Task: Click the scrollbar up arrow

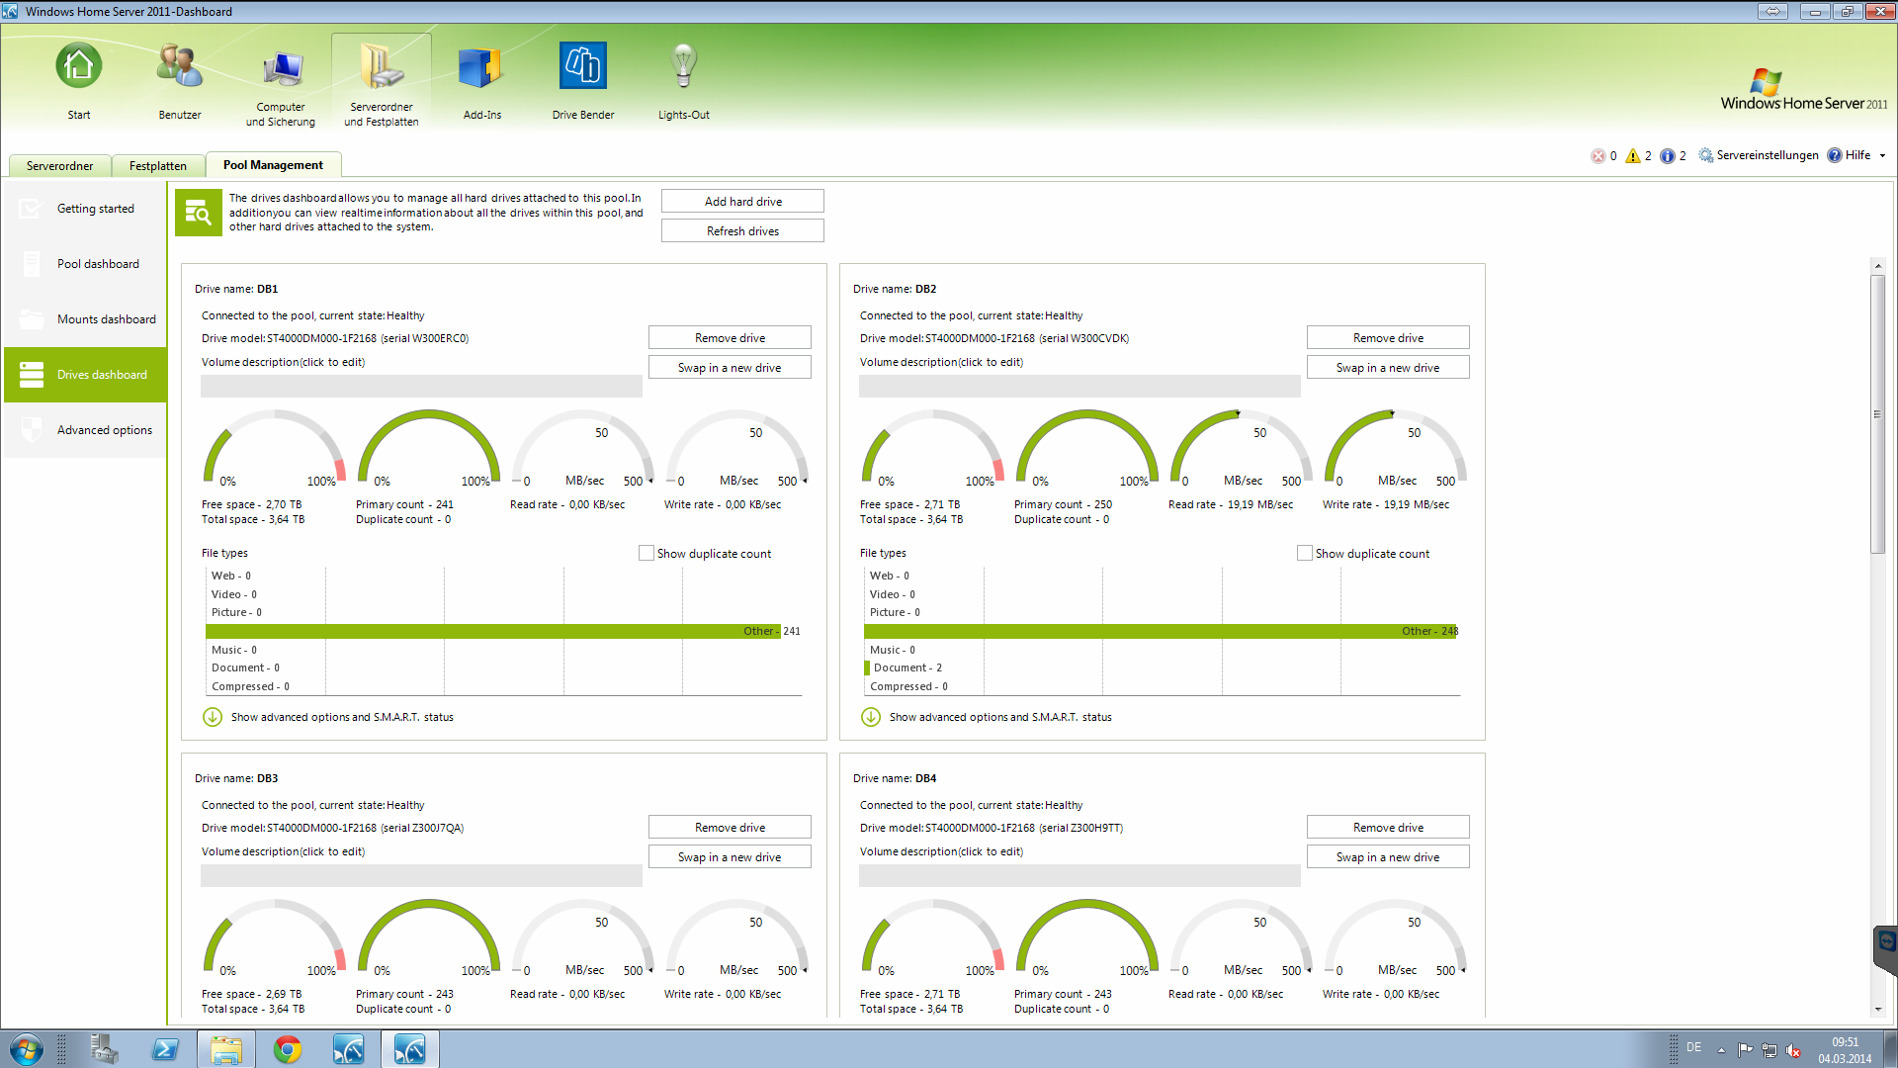Action: (1877, 266)
